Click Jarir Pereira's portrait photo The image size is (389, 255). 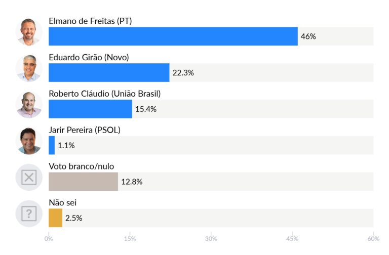tap(29, 141)
